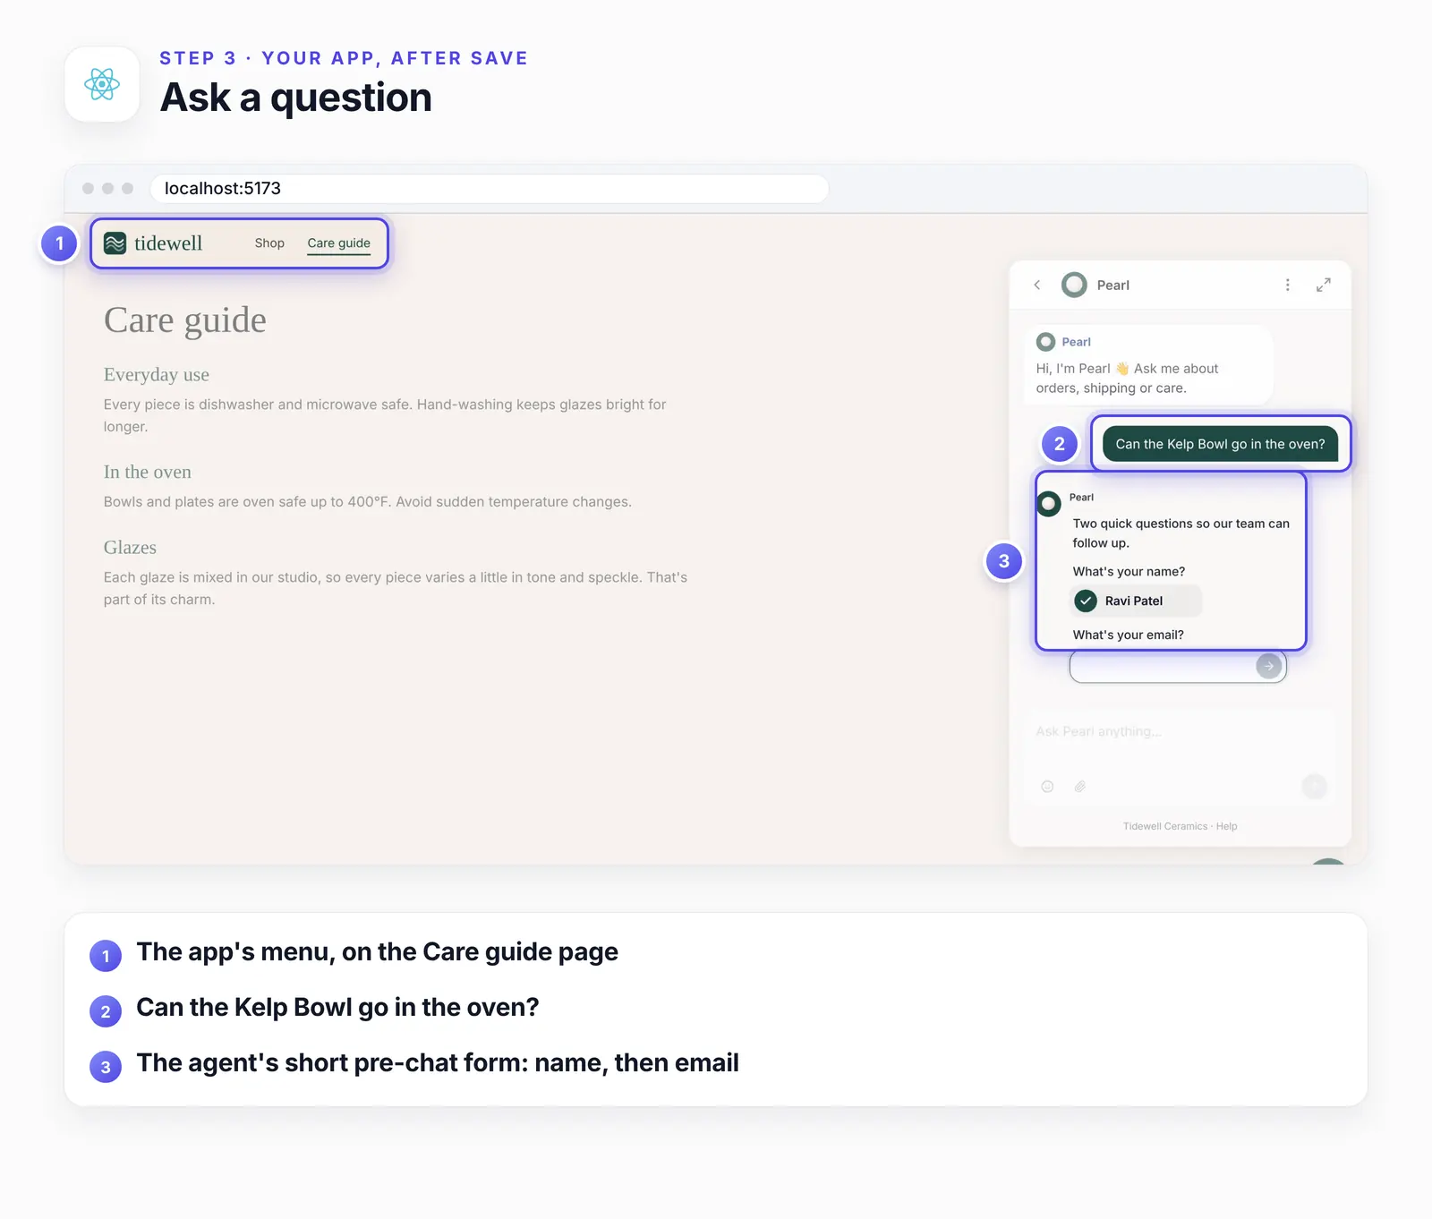
Task: Click the 'In the oven' section heading
Action: tap(148, 472)
